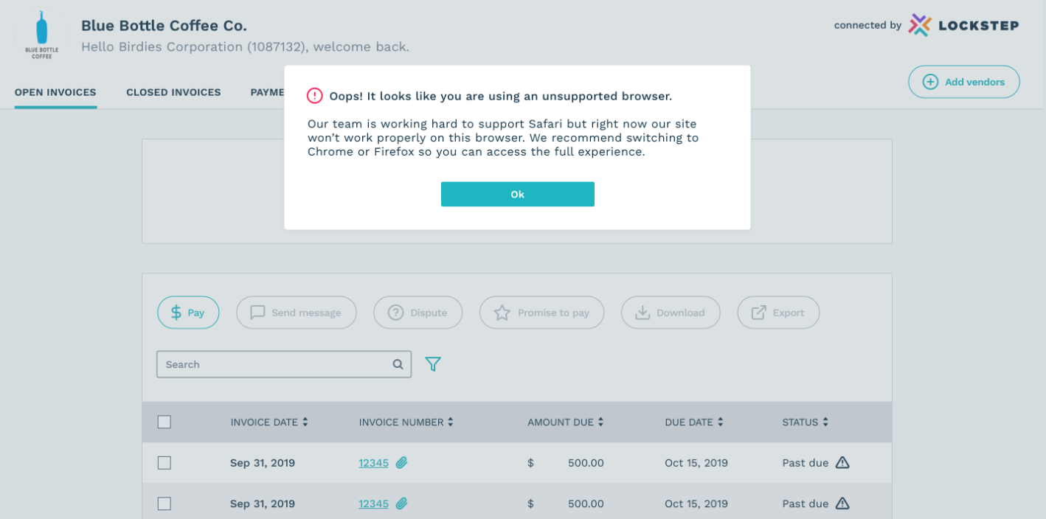This screenshot has width=1046, height=519.
Task: Select the Open Invoices tab
Action: [55, 93]
